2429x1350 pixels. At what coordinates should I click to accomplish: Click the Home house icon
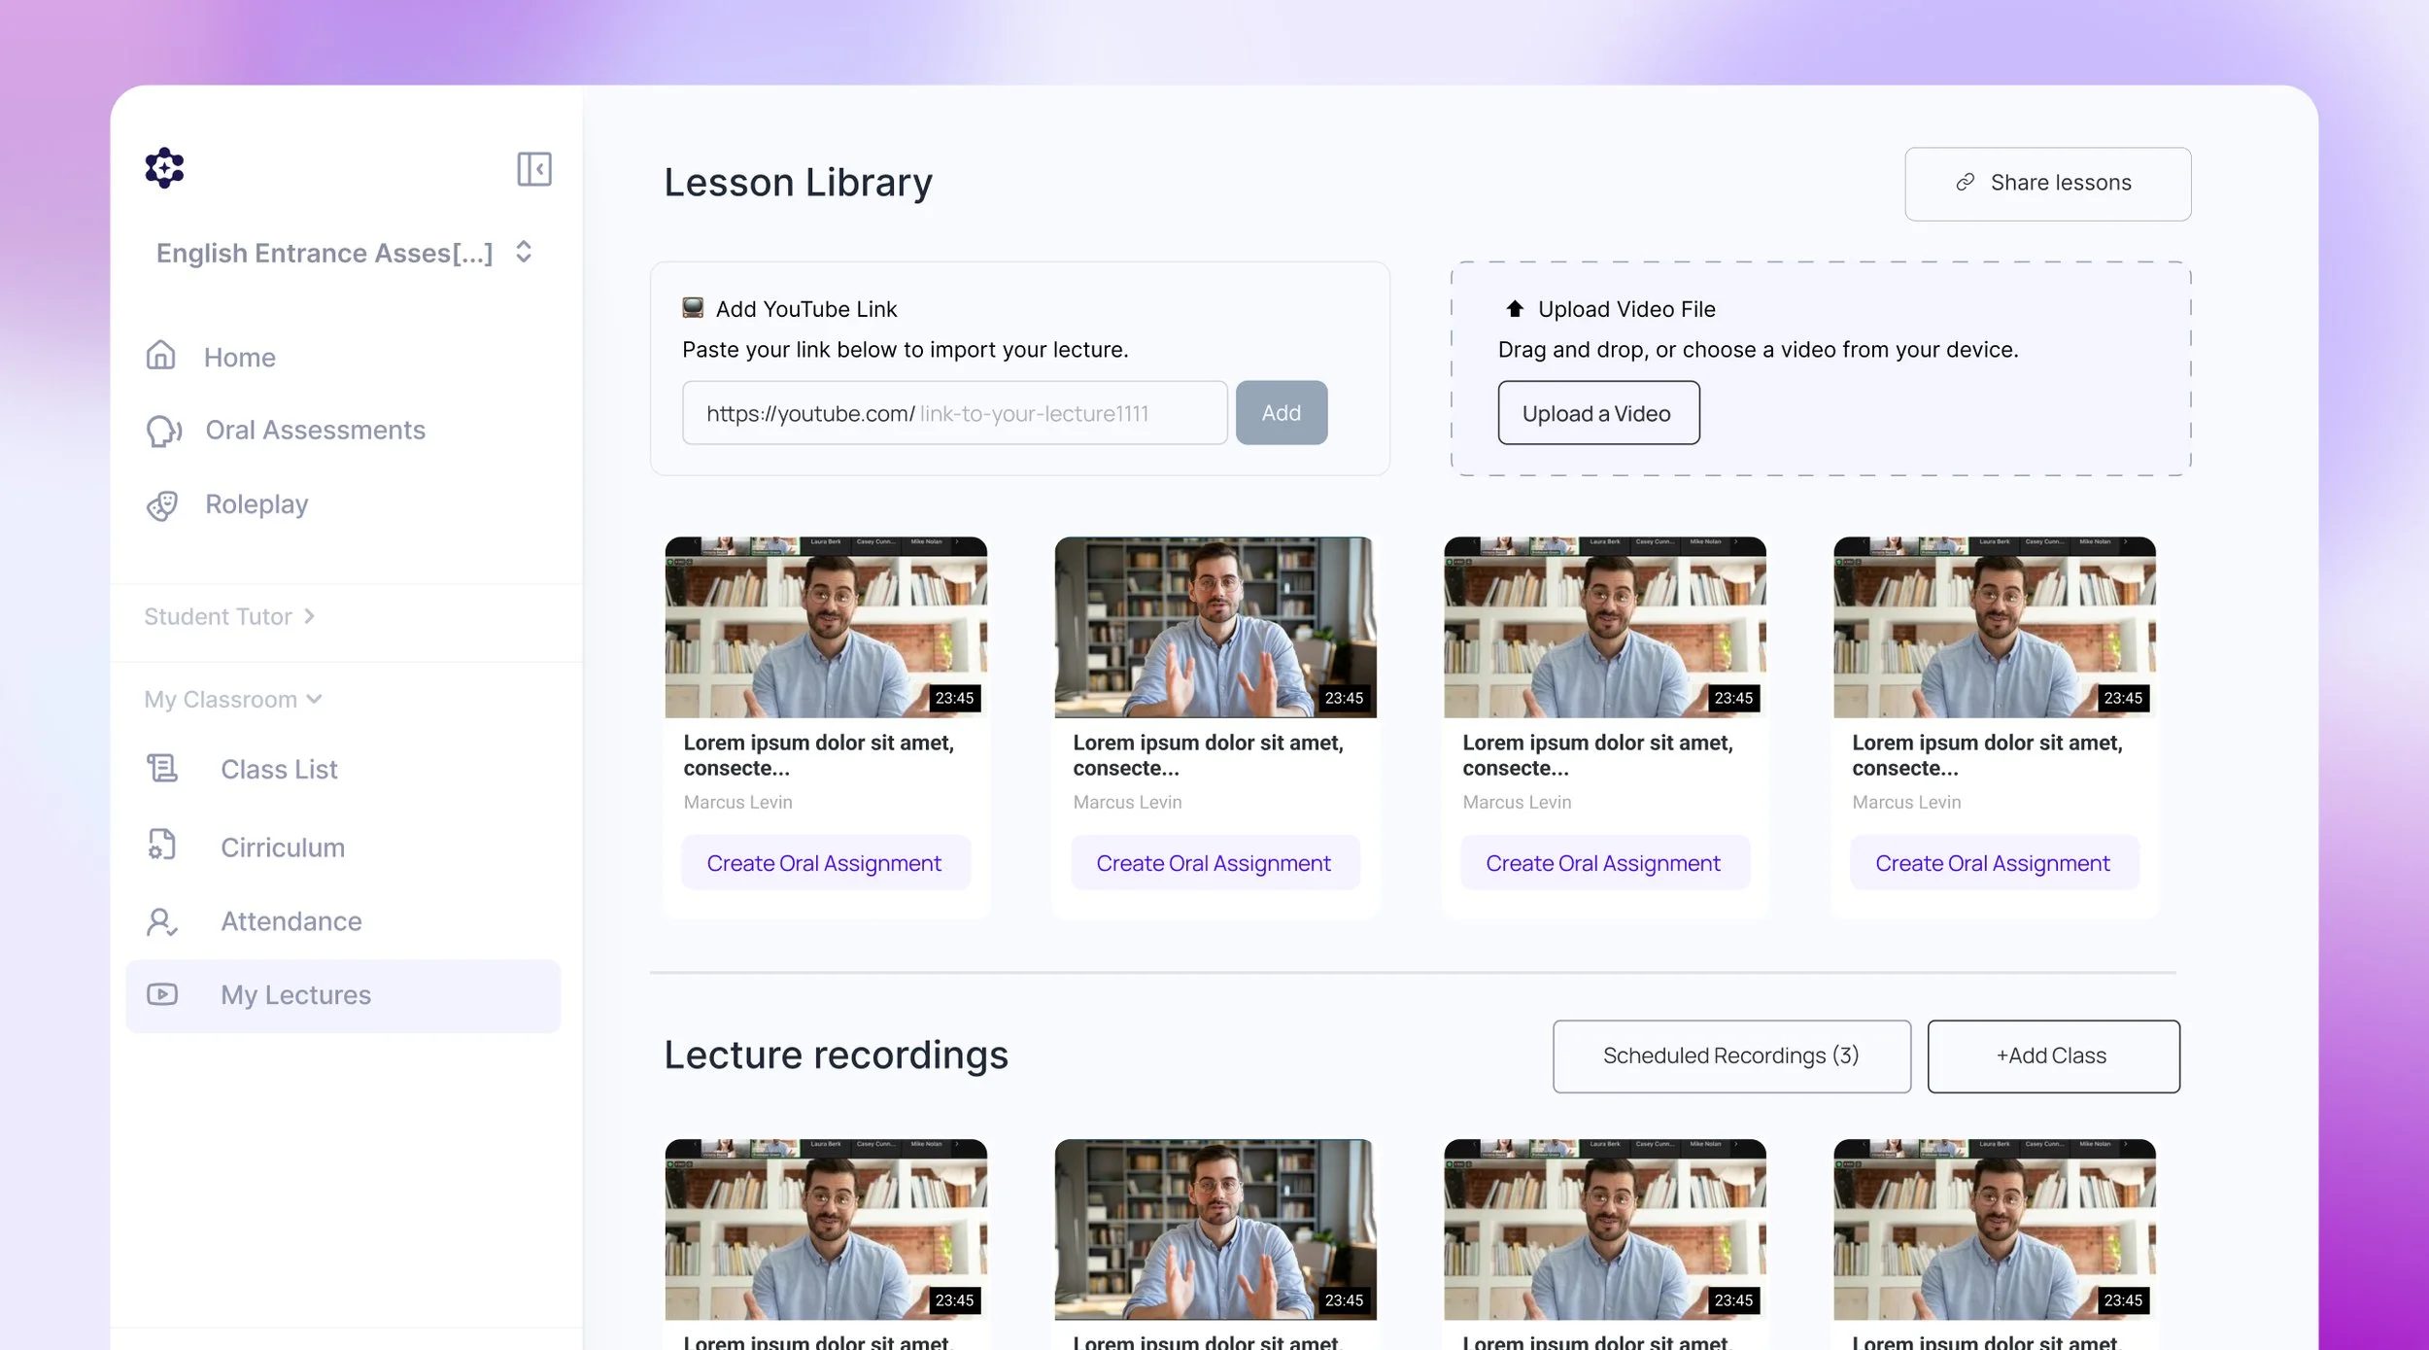click(x=160, y=356)
